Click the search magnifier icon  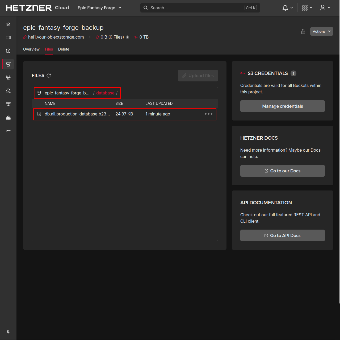146,8
